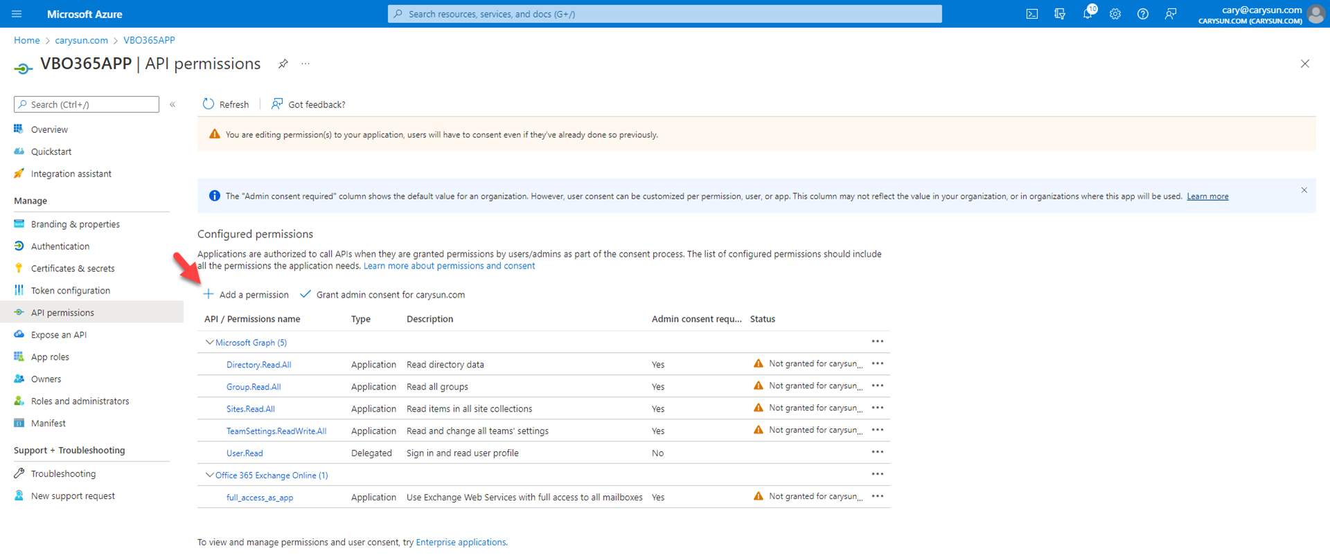The height and width of the screenshot is (555, 1330).
Task: Collapse the Office 365 Exchange Online (1) group
Action: pos(209,475)
